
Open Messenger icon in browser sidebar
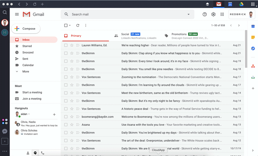[x=5, y=131]
